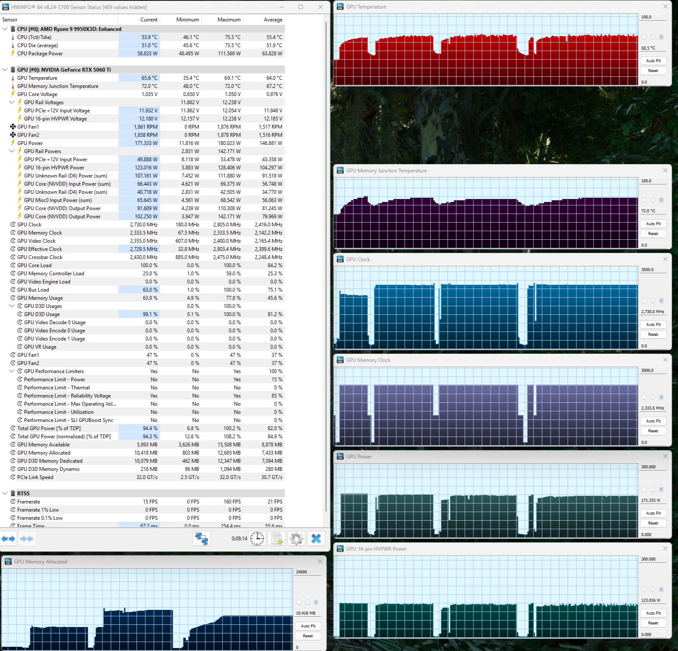Open the remote network monitors icon
The width and height of the screenshot is (678, 651).
[x=202, y=539]
